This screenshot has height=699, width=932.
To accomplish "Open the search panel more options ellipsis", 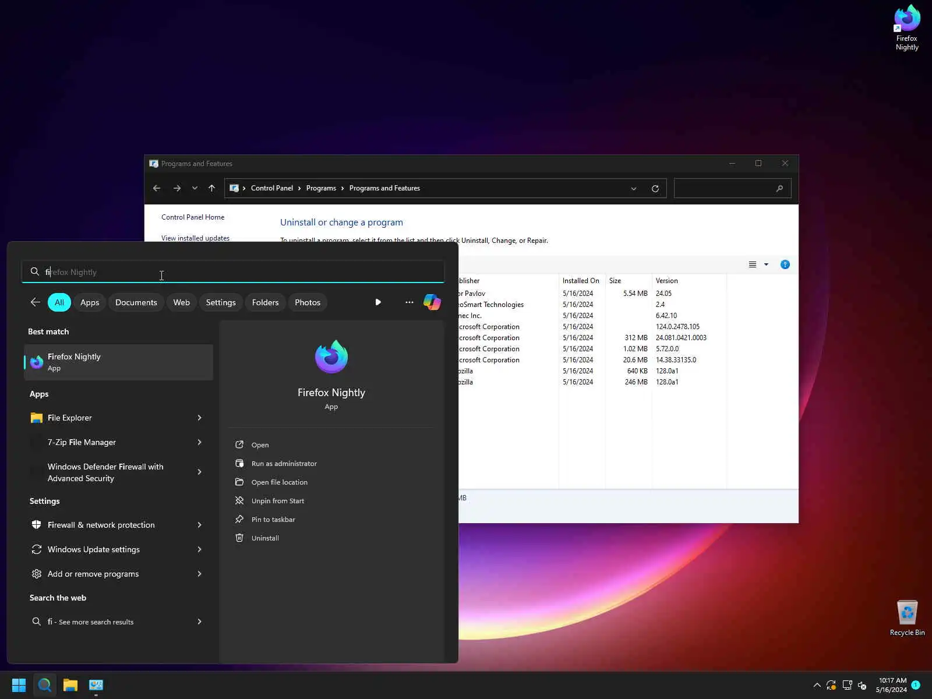I will (409, 302).
